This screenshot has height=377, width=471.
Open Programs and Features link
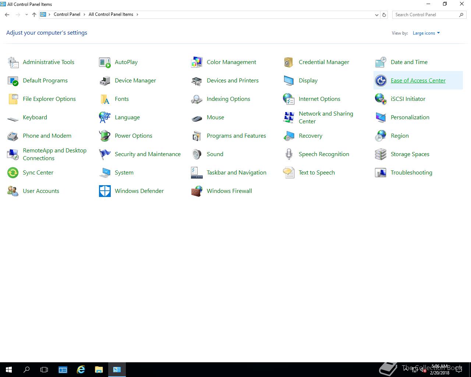tap(236, 136)
